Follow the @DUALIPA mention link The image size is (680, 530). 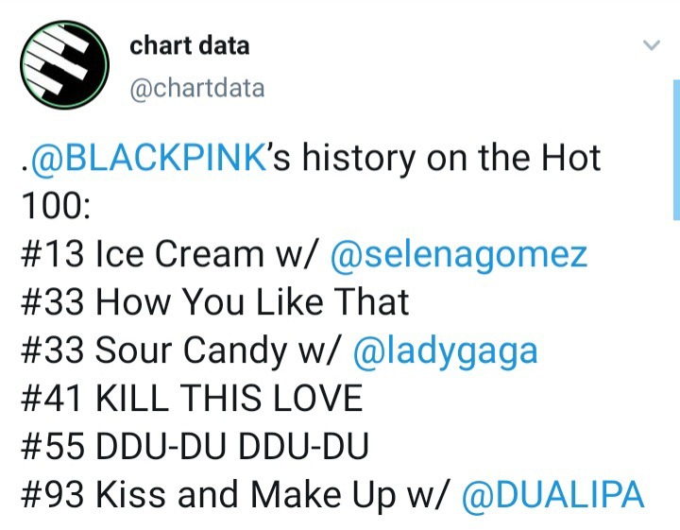[553, 495]
